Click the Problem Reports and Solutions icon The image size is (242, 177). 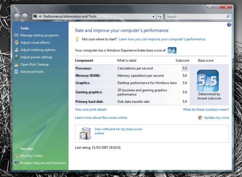16,163
